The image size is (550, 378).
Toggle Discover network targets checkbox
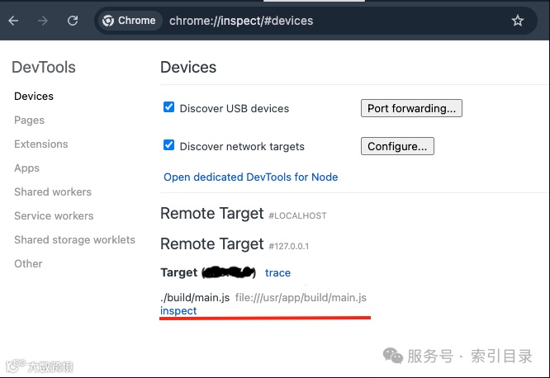point(168,144)
